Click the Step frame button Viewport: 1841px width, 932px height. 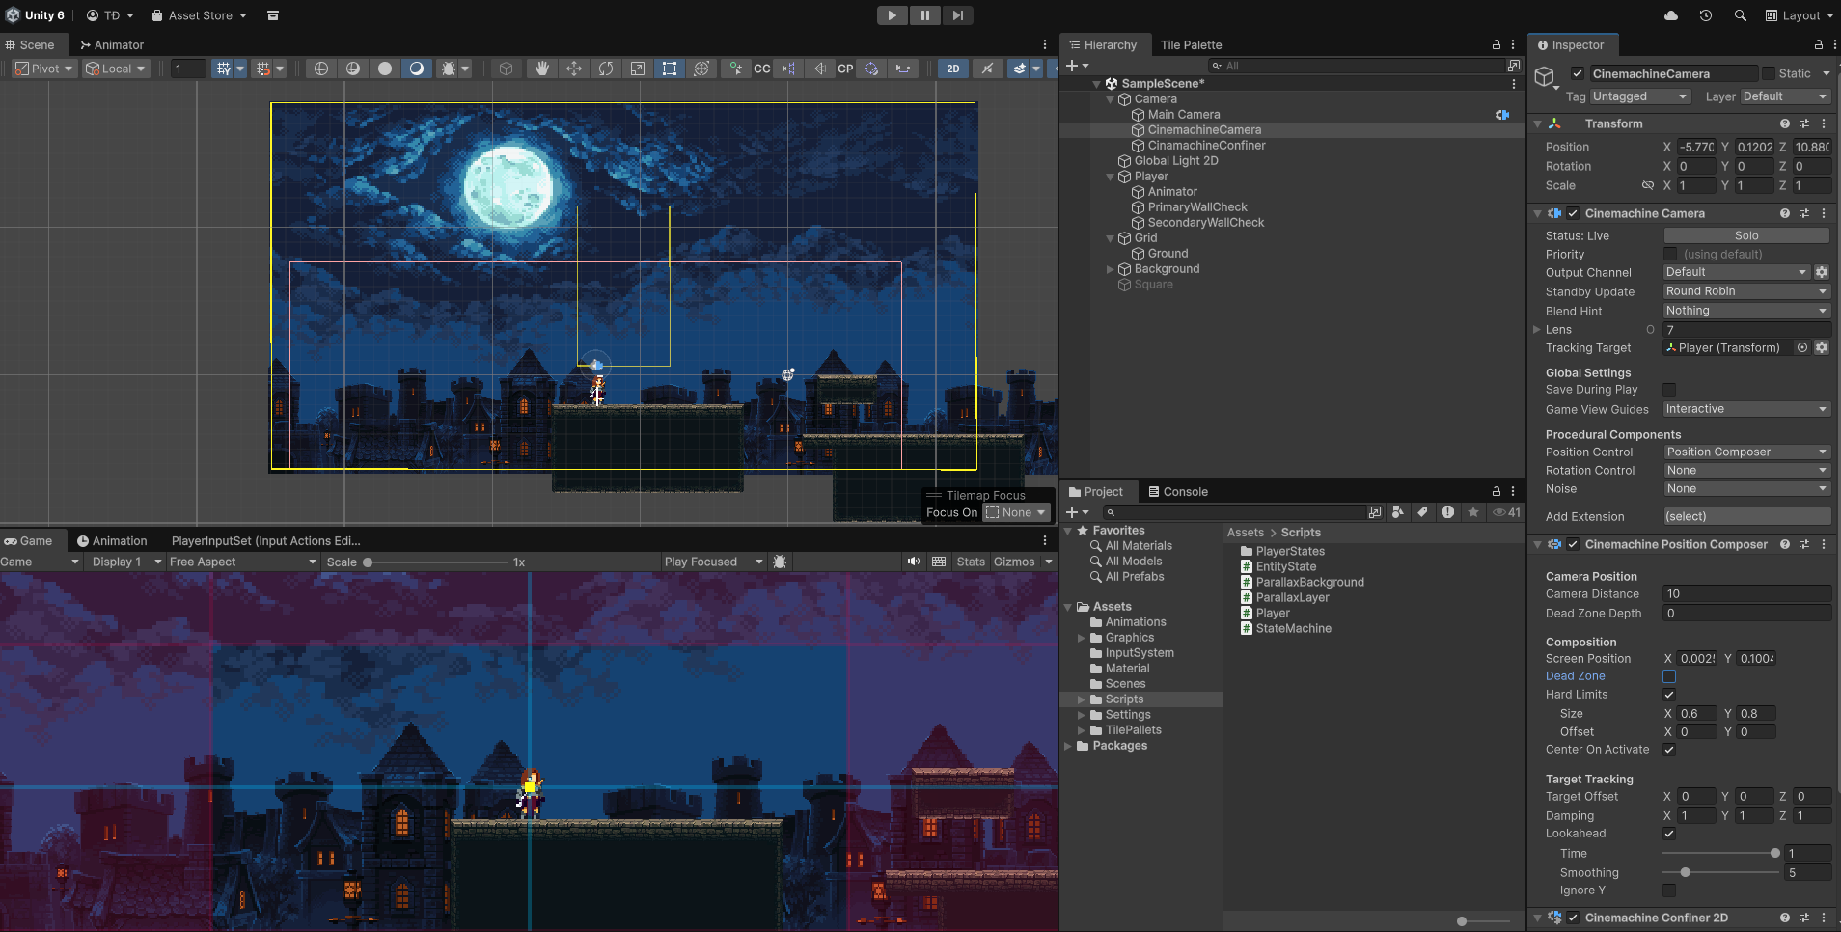click(x=957, y=15)
